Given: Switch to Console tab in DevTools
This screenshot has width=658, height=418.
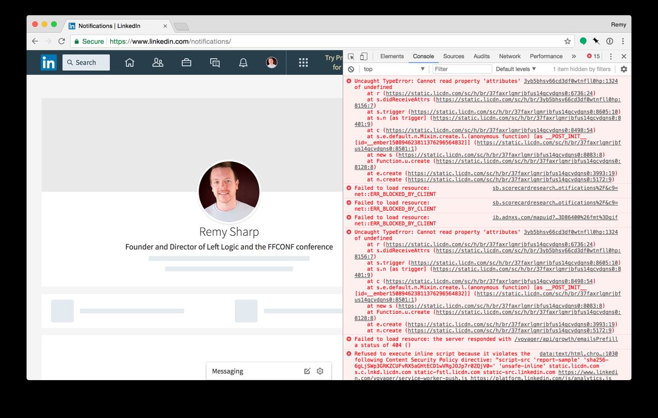Looking at the screenshot, I should (423, 57).
